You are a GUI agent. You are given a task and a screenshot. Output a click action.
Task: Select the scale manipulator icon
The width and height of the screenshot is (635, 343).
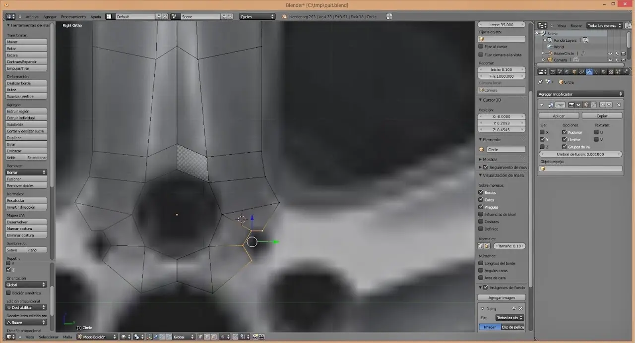click(x=169, y=337)
